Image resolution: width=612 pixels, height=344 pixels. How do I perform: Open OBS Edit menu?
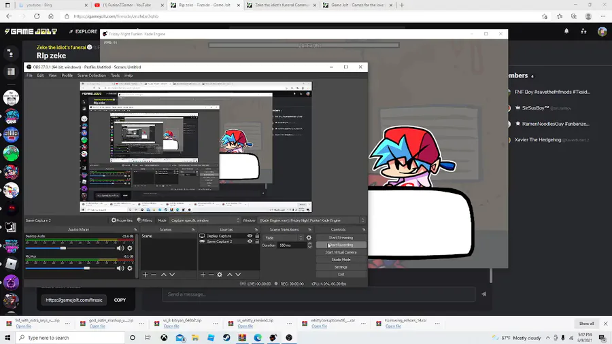(40, 75)
